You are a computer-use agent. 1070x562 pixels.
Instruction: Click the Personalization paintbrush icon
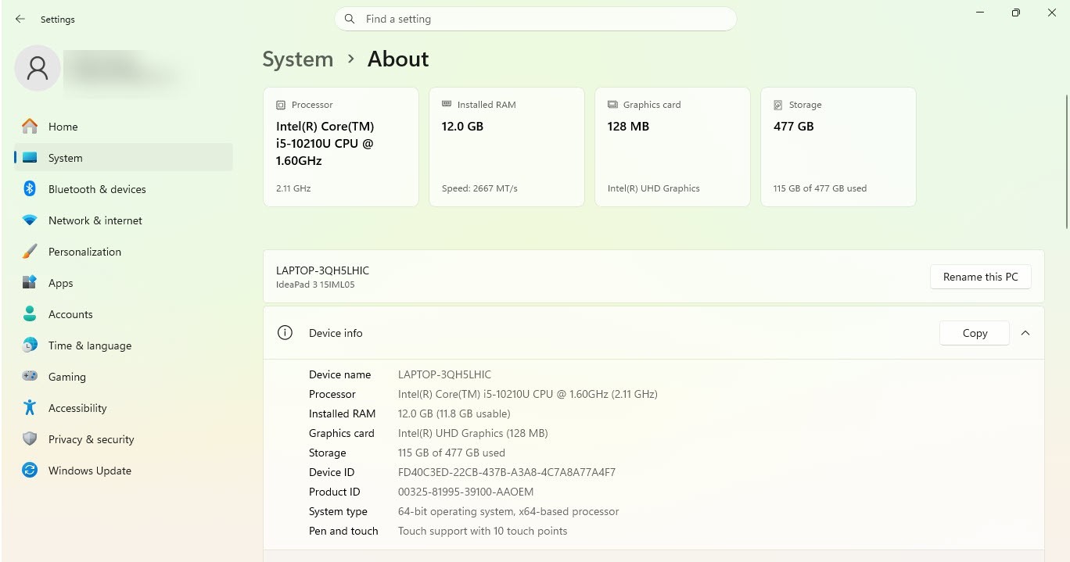30,252
